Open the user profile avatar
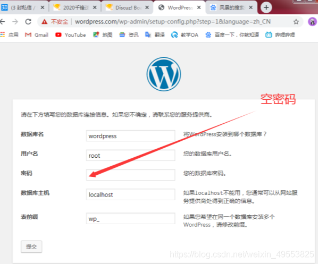319x264 pixels. (x=312, y=22)
